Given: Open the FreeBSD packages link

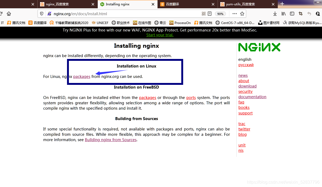Looking at the screenshot, I should point(148,98).
